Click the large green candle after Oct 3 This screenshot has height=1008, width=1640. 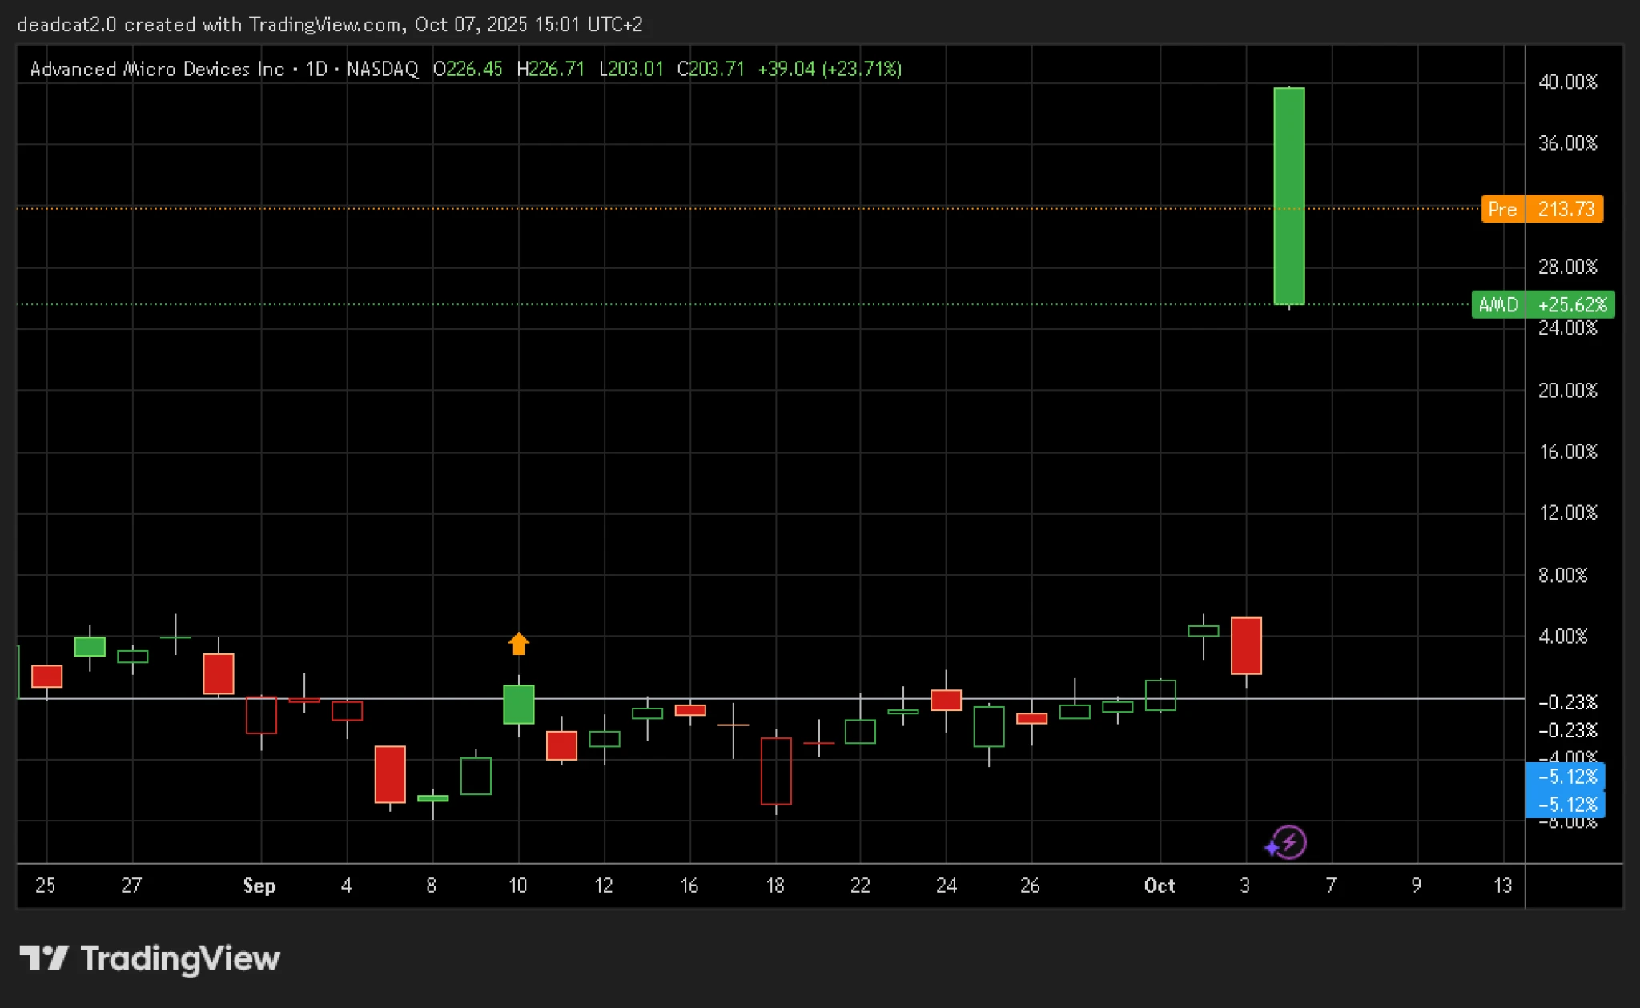click(1288, 196)
